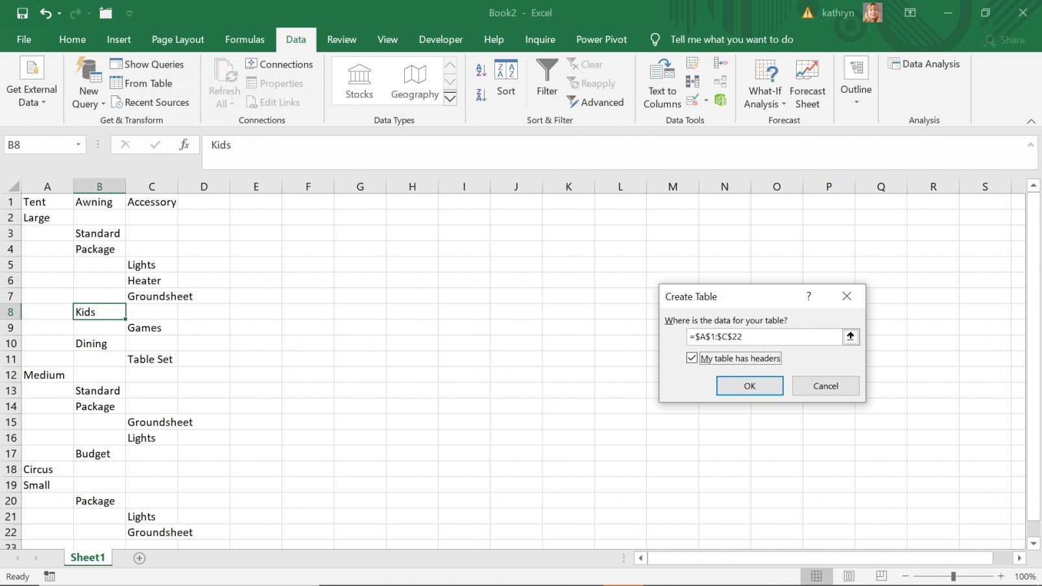The image size is (1042, 586).
Task: Click the Remove Duplicates icon
Action: click(x=692, y=82)
